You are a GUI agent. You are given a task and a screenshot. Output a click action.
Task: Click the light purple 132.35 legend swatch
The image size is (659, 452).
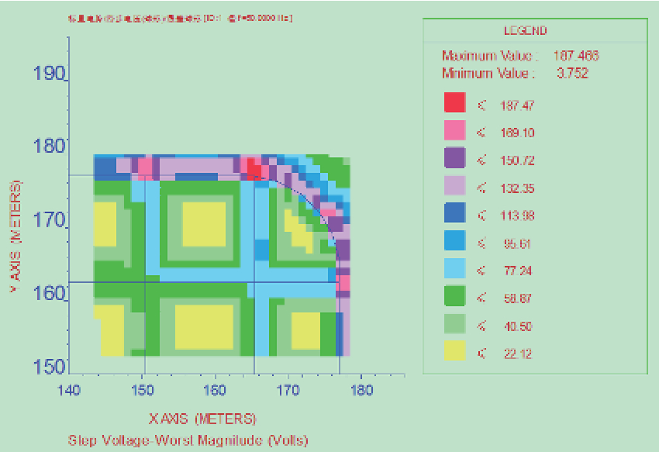click(x=454, y=188)
